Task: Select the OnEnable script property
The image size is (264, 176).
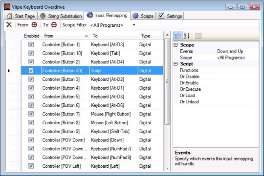Action: (x=189, y=83)
